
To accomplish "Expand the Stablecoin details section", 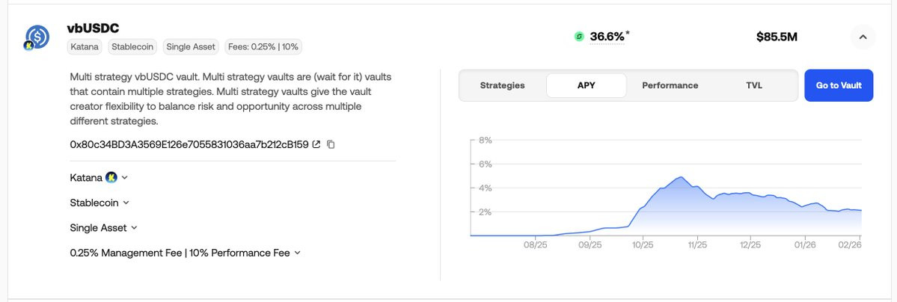I will coord(126,203).
